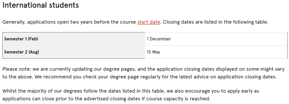Open the start date link
This screenshot has height=104, width=289.
click(148, 22)
